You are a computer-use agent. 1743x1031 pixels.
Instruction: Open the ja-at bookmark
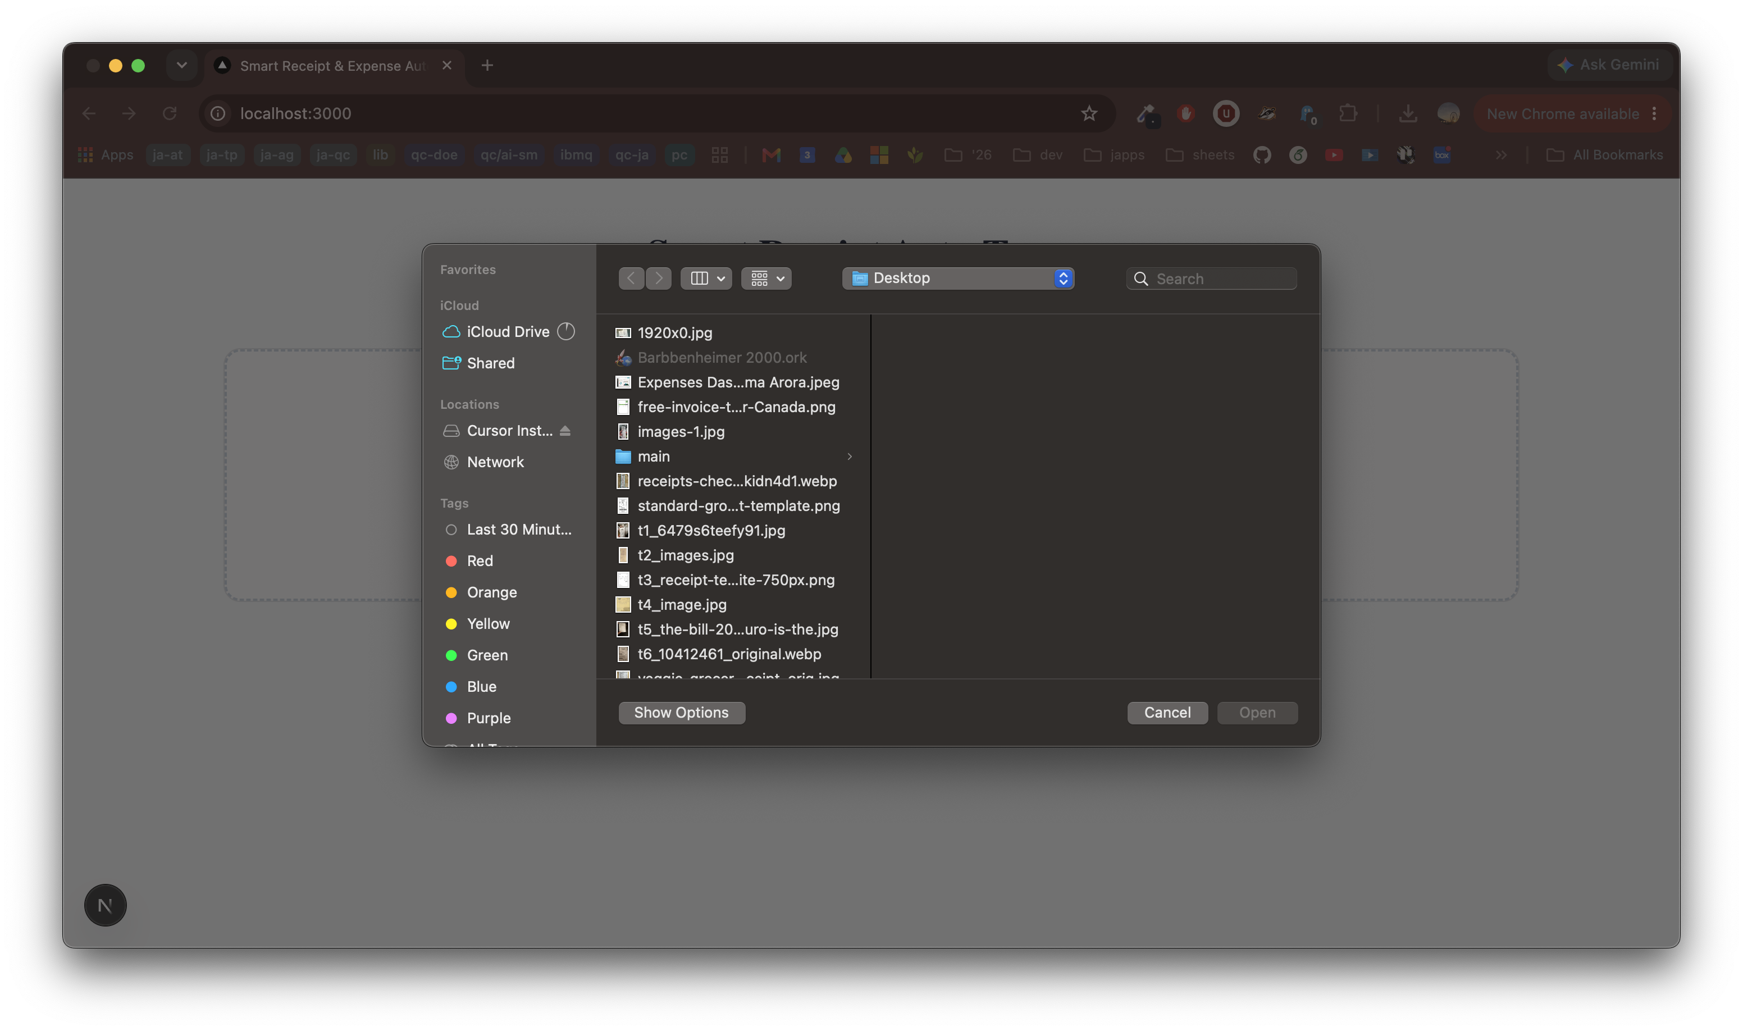point(167,155)
